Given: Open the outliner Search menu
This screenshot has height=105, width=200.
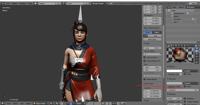Looking at the screenshot, I should point(181,7).
